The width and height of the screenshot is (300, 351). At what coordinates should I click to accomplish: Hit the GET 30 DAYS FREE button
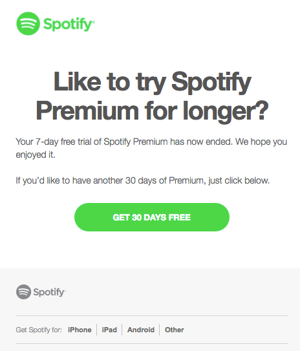[x=152, y=217]
